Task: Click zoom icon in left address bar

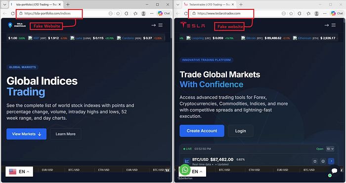Action: point(111,13)
